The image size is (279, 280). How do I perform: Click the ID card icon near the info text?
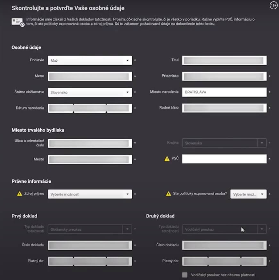18,22
